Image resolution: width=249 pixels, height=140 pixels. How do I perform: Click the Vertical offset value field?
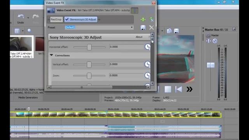click(126, 64)
